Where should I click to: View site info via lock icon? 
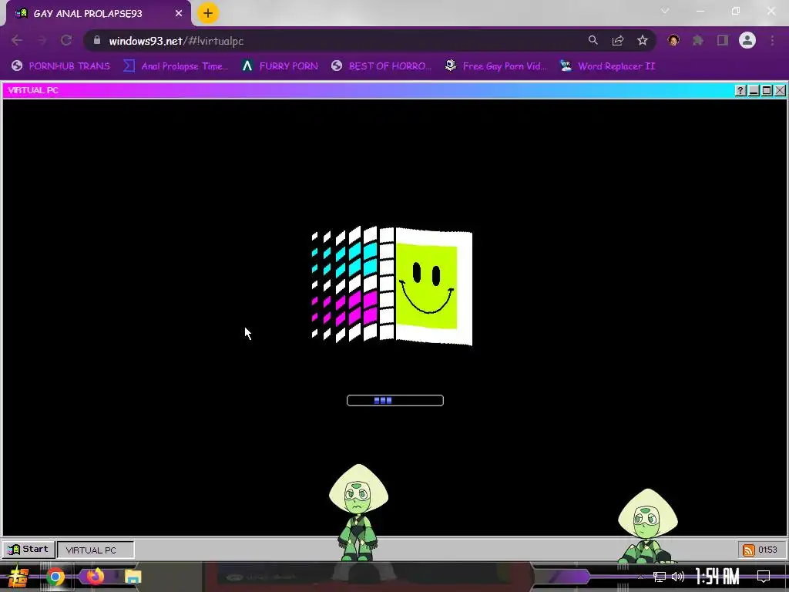coord(97,40)
